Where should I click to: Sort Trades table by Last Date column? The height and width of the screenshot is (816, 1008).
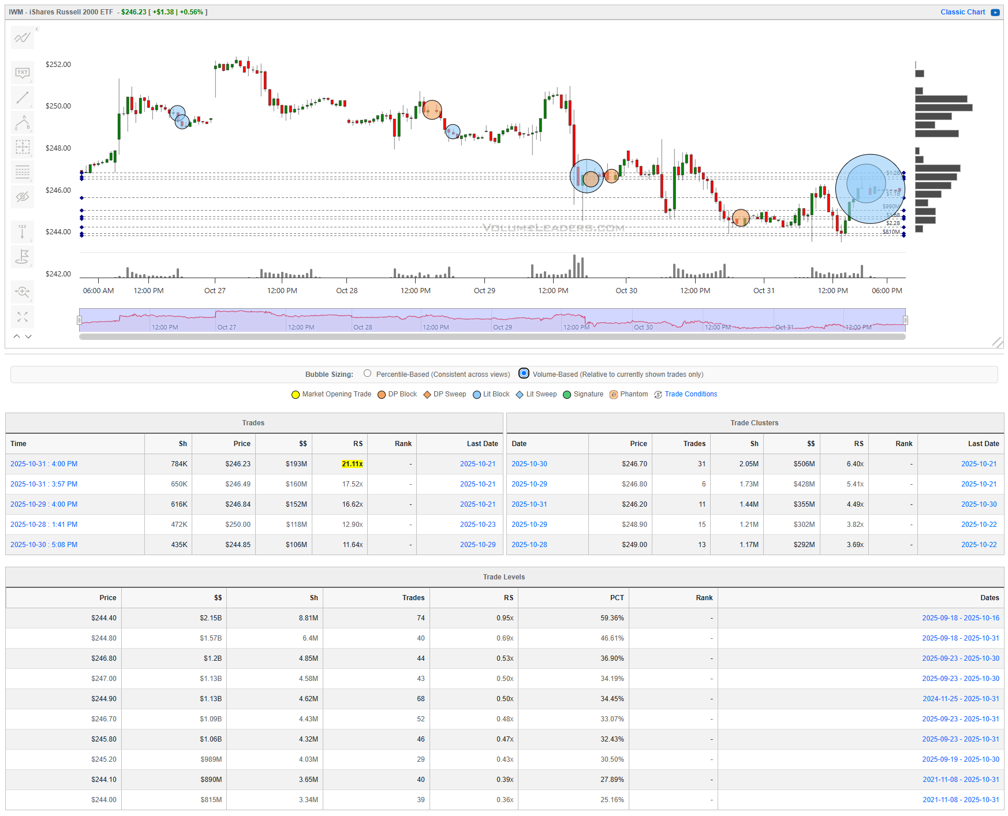pos(460,444)
